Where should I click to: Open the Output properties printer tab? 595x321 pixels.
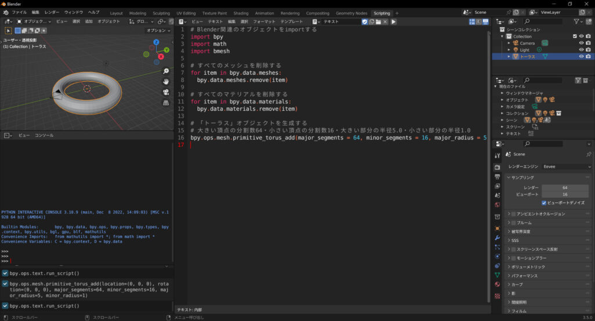click(x=497, y=177)
